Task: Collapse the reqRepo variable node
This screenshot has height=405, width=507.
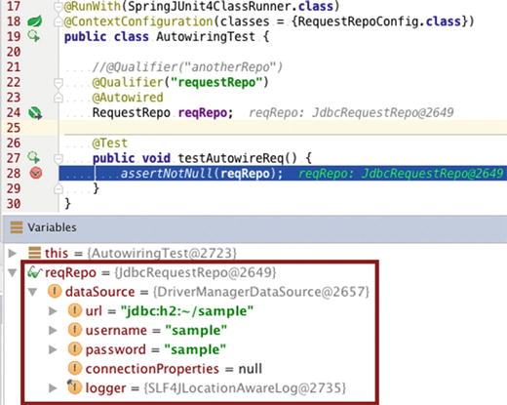Action: click(12, 272)
